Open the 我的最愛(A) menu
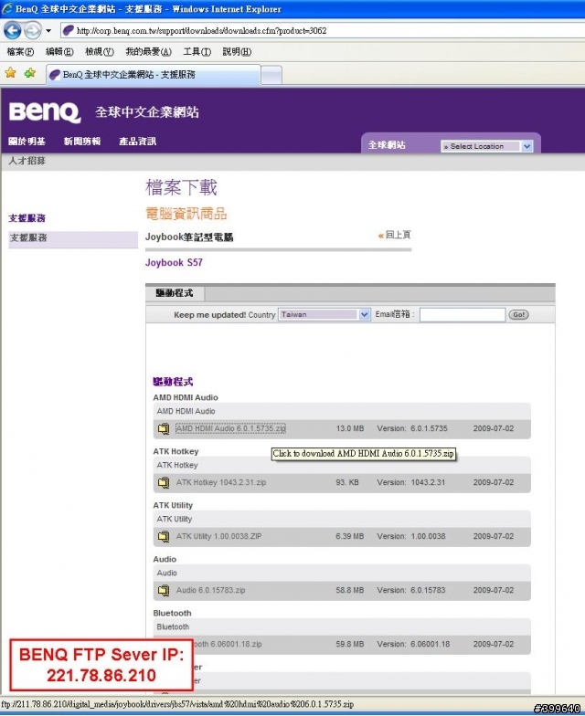 tap(148, 51)
